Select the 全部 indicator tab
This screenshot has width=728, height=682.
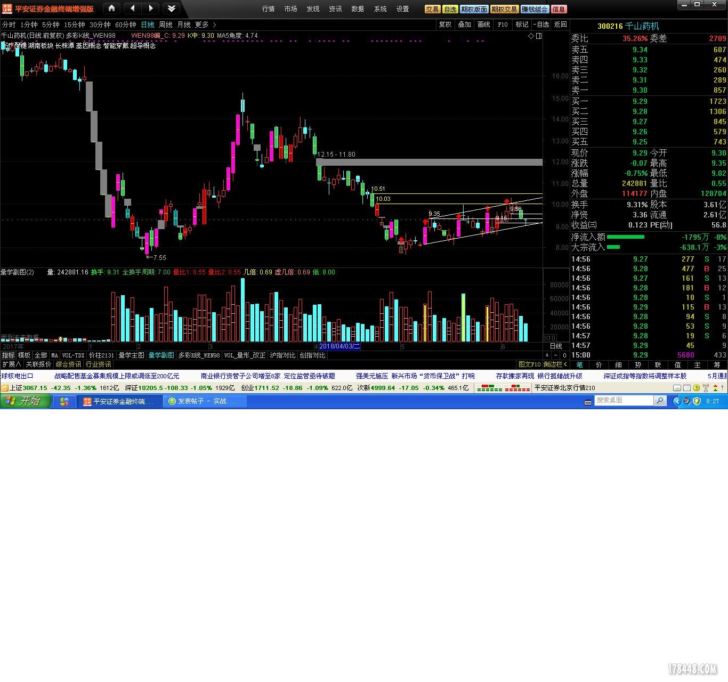[x=41, y=355]
